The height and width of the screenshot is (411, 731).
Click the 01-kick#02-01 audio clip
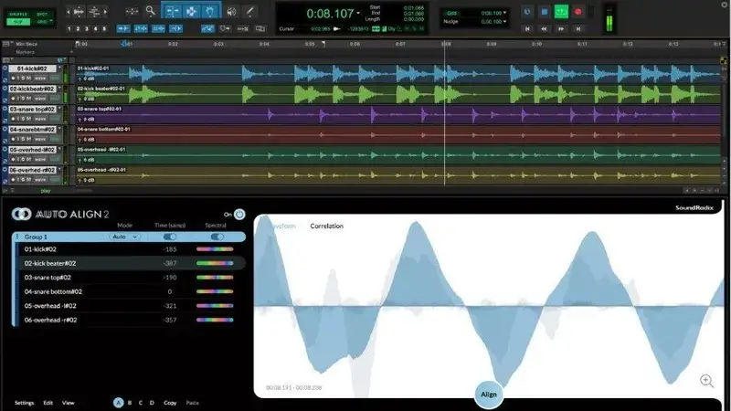(398, 74)
